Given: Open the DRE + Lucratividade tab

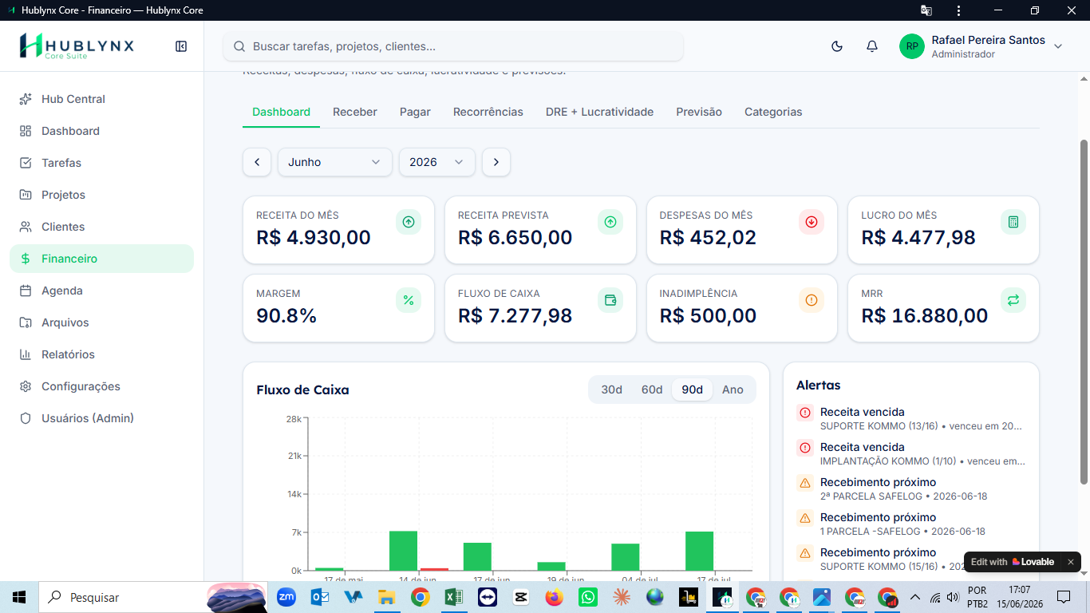Looking at the screenshot, I should (x=599, y=112).
